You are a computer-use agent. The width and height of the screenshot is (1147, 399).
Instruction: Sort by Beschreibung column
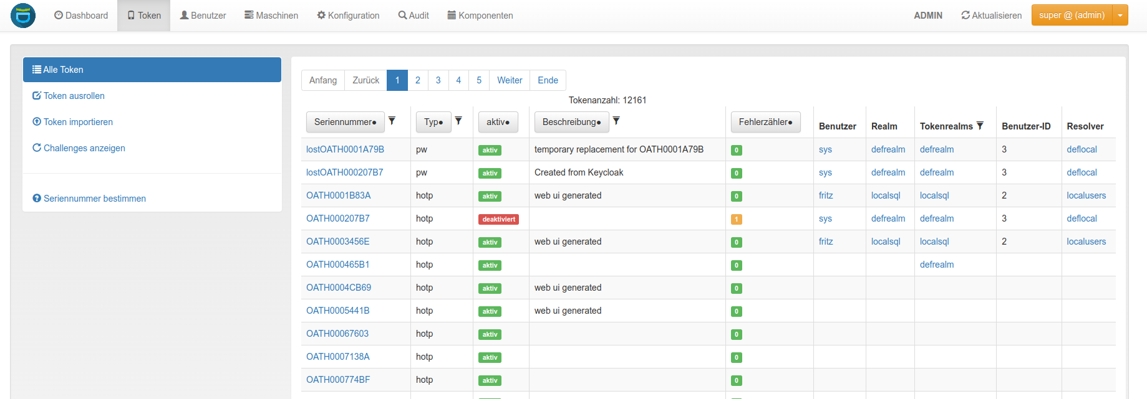pos(572,122)
